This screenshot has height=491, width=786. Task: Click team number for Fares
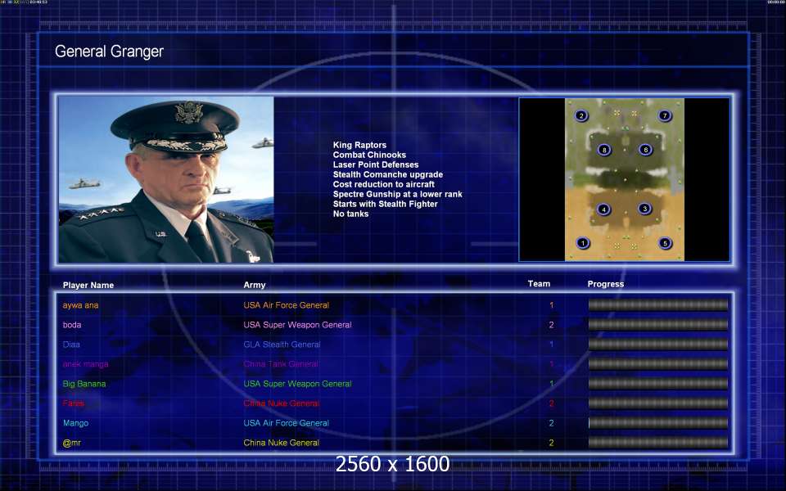(x=551, y=403)
